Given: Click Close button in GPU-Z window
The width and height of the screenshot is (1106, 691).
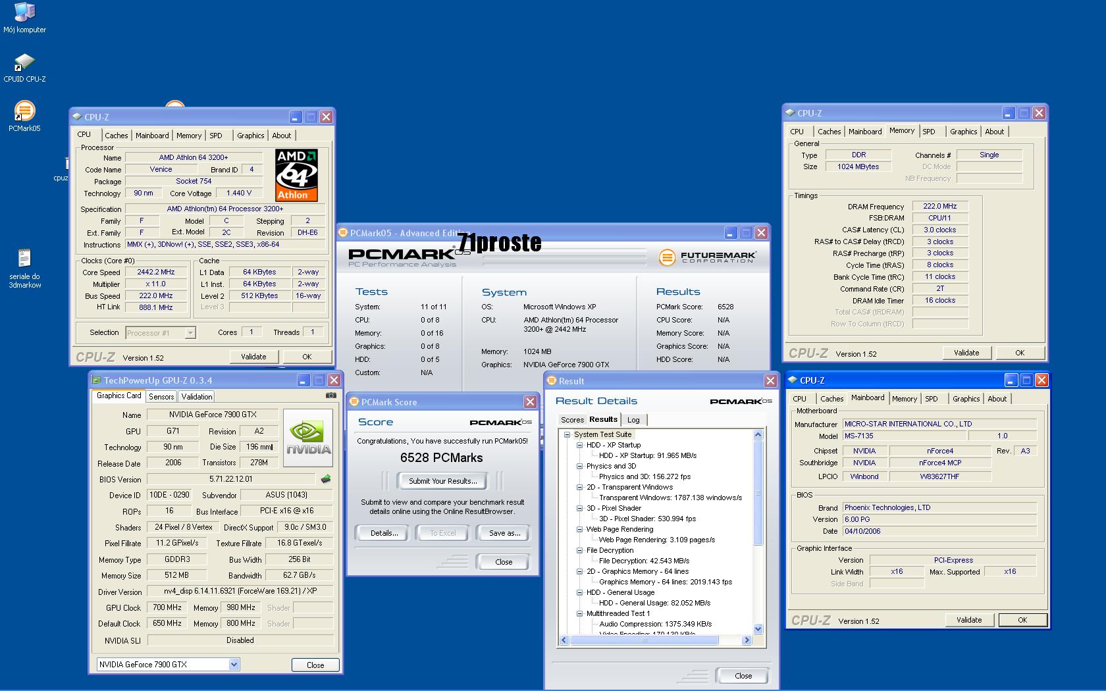Looking at the screenshot, I should [x=315, y=665].
